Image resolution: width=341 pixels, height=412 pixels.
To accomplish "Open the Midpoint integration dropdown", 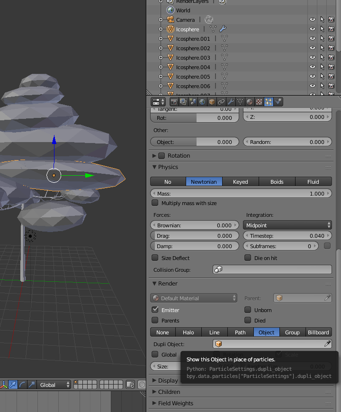I will coord(287,225).
